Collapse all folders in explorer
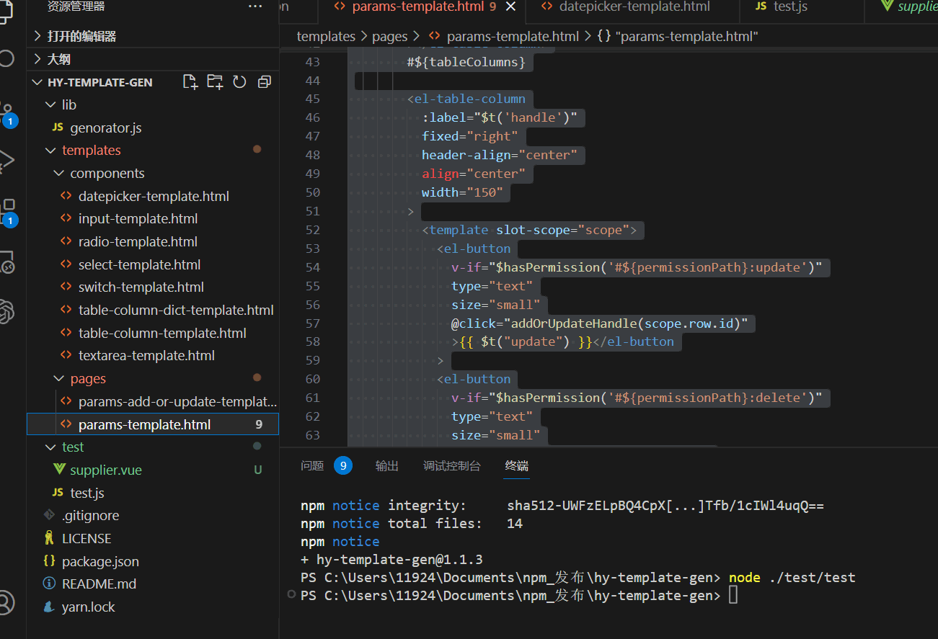Screen dimensions: 938x639 (x=264, y=81)
